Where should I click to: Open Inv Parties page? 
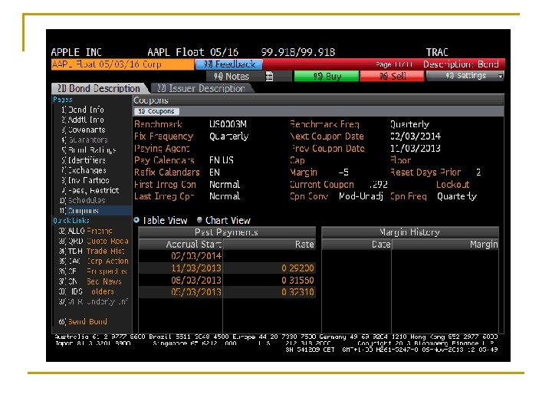point(86,180)
